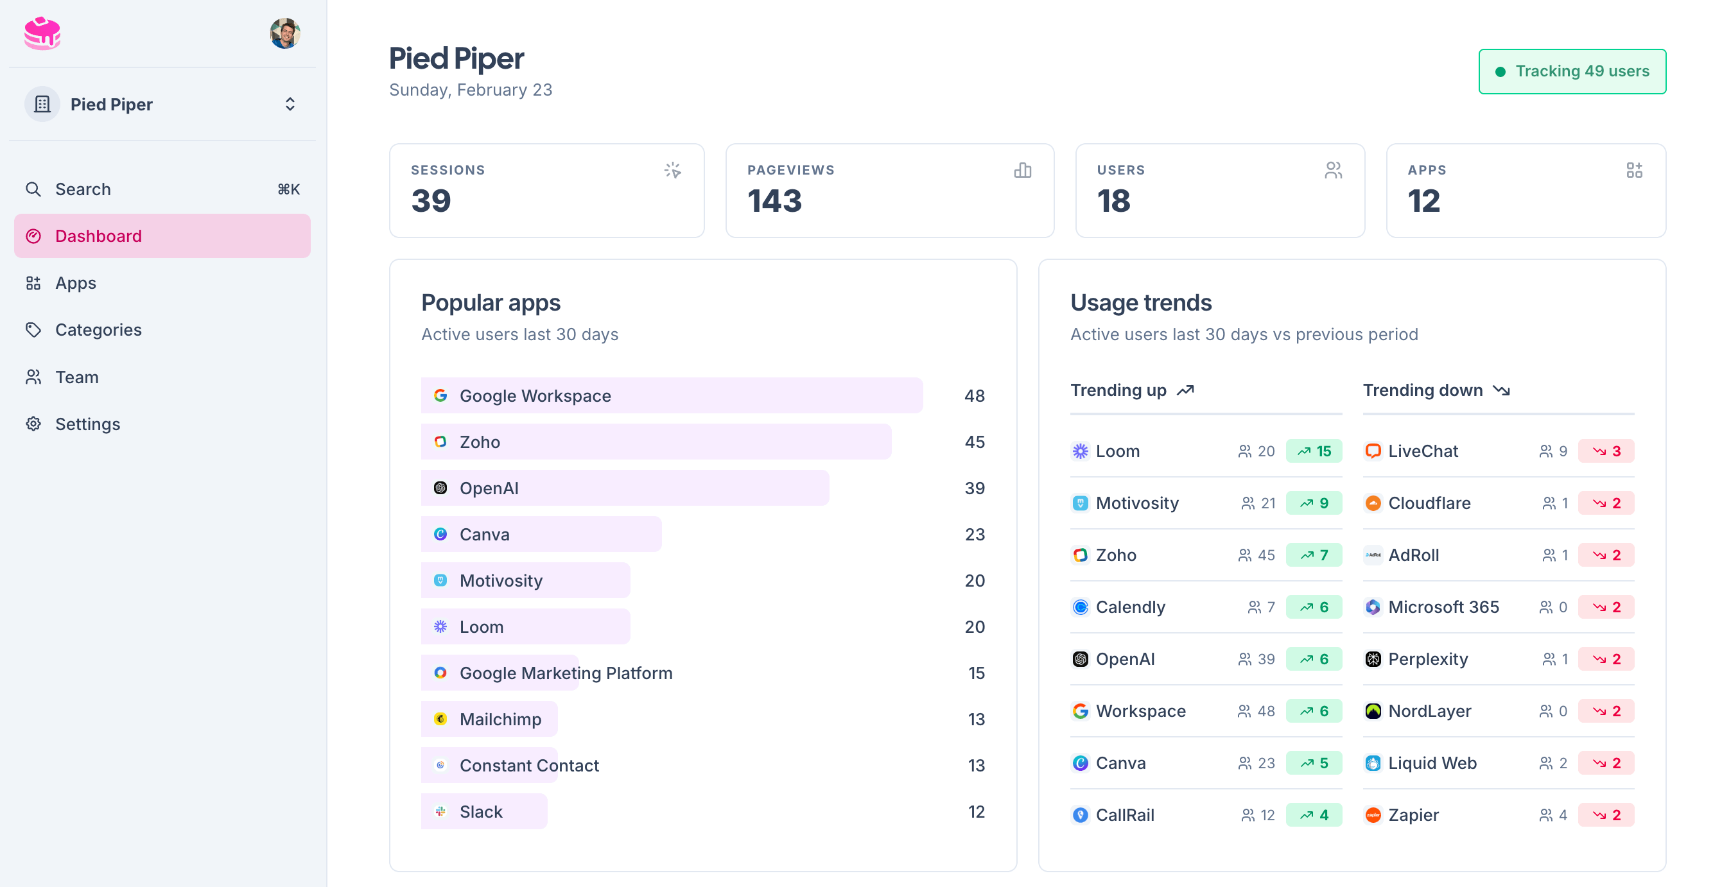This screenshot has width=1722, height=887.
Task: Click the Cloudflare icon in Trending down
Action: coord(1373,503)
